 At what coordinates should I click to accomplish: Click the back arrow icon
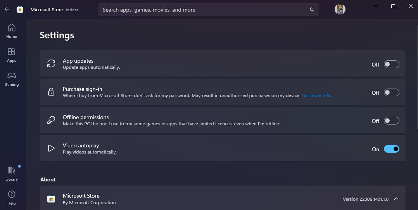(7, 10)
